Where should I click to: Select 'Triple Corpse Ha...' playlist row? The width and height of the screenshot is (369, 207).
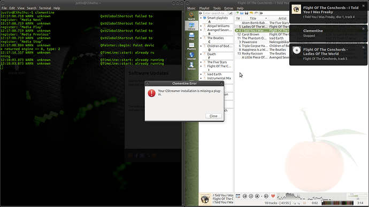click(262, 46)
